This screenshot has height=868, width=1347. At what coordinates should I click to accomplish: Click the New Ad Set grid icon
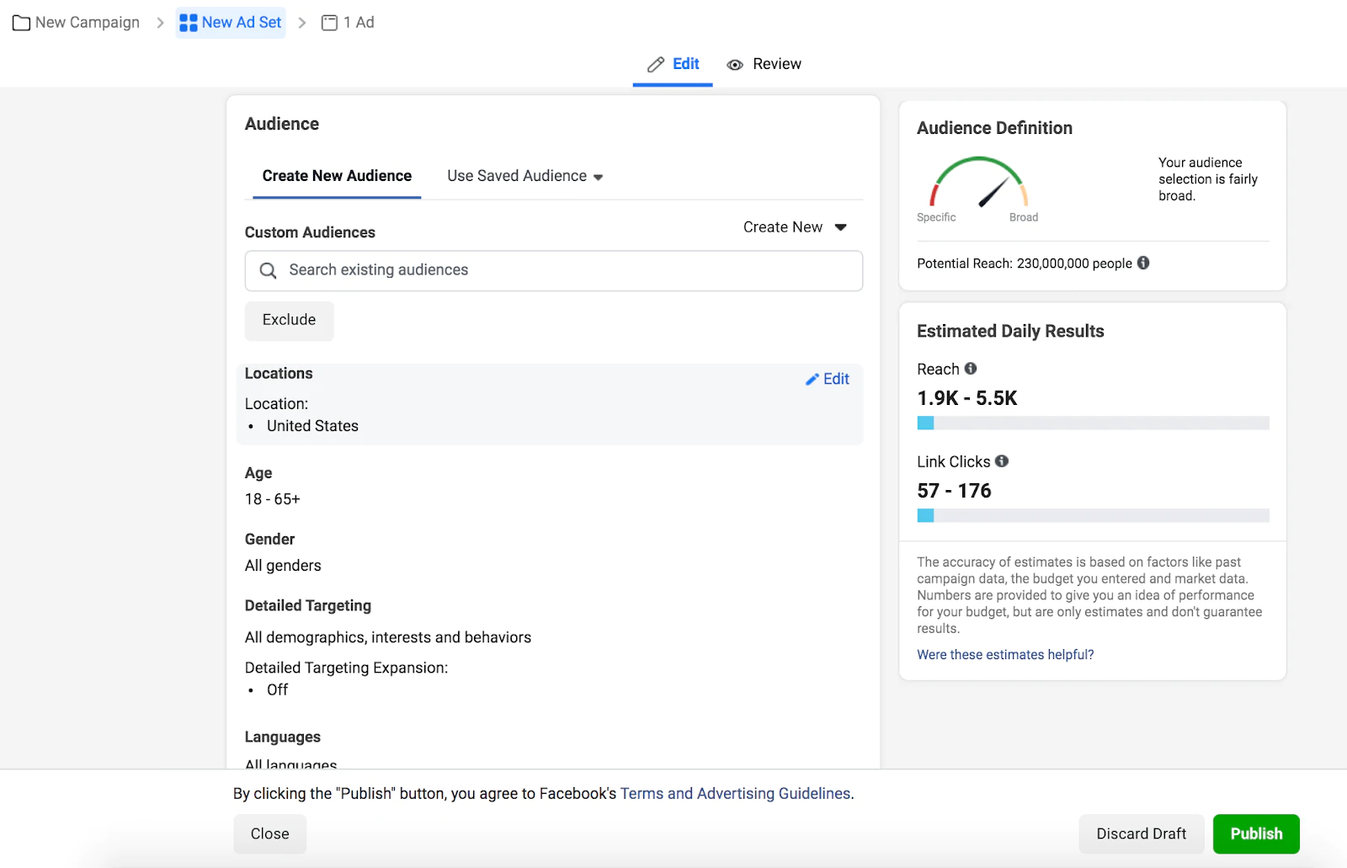point(189,23)
